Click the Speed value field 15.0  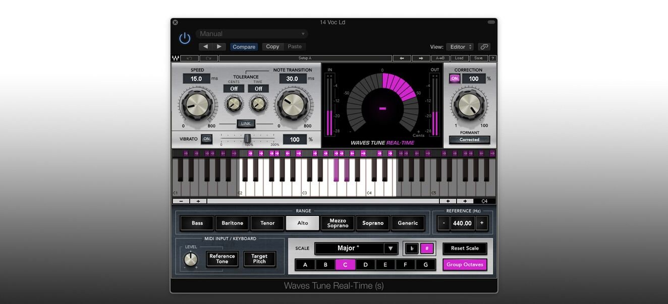[196, 79]
